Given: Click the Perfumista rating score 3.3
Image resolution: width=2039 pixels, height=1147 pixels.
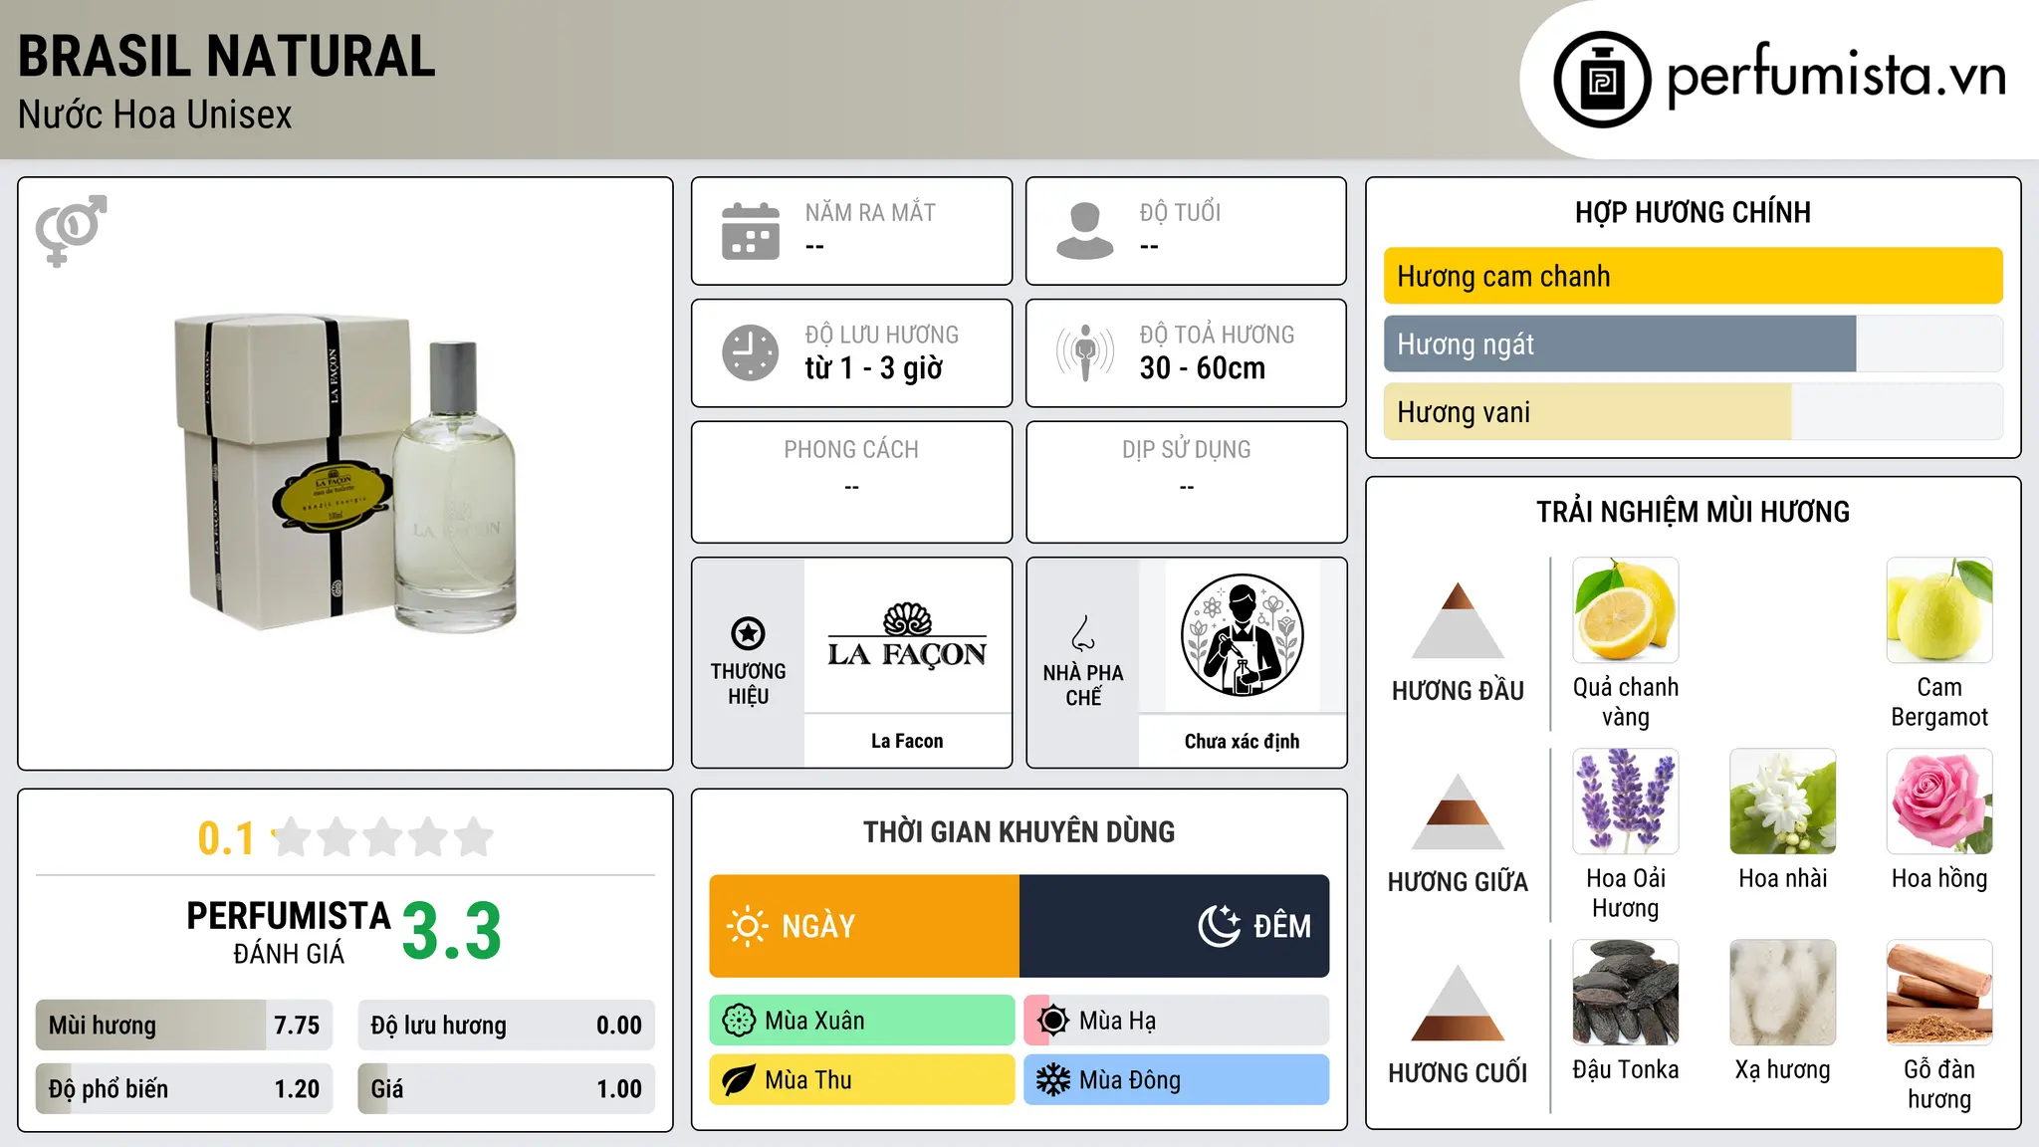Looking at the screenshot, I should pyautogui.click(x=452, y=932).
